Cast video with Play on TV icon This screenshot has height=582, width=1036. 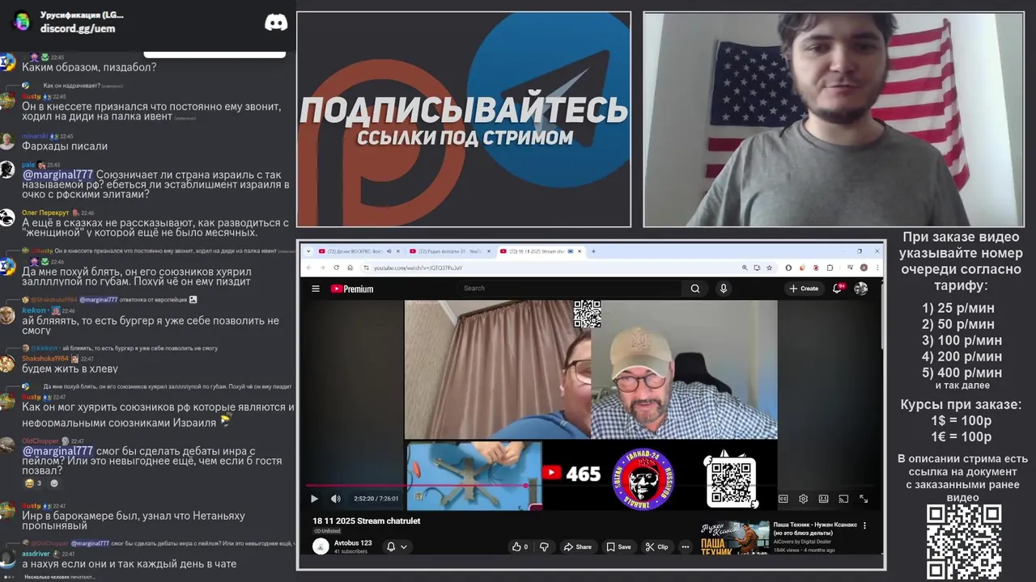tap(843, 499)
